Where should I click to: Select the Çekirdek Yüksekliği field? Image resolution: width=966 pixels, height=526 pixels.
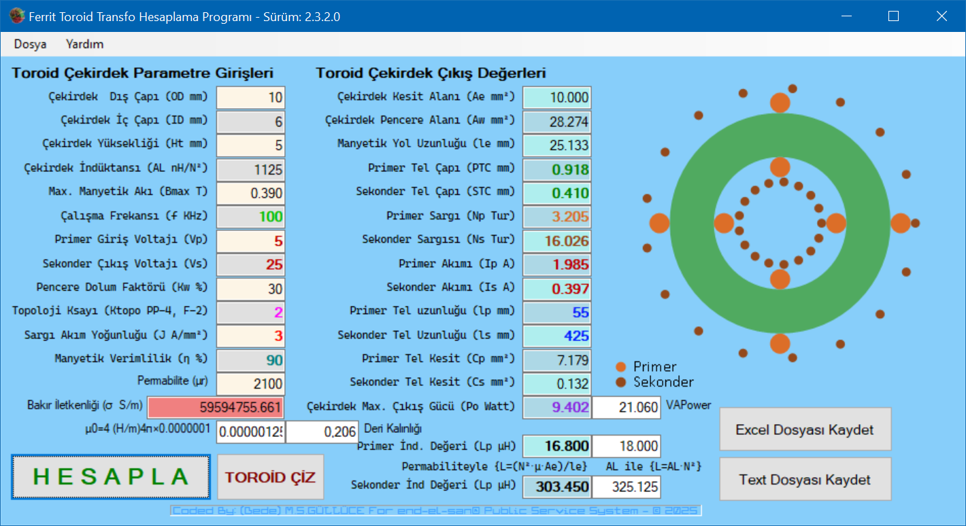coord(250,145)
